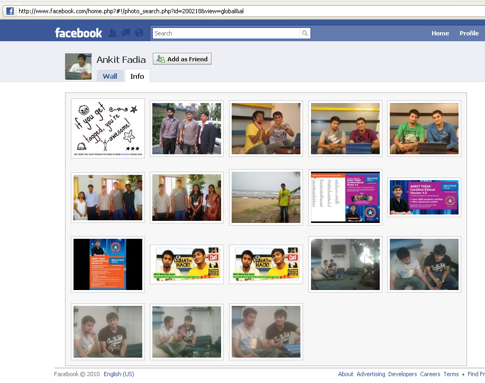The height and width of the screenshot is (383, 485).
Task: Click the search magnifier icon
Action: (x=305, y=33)
